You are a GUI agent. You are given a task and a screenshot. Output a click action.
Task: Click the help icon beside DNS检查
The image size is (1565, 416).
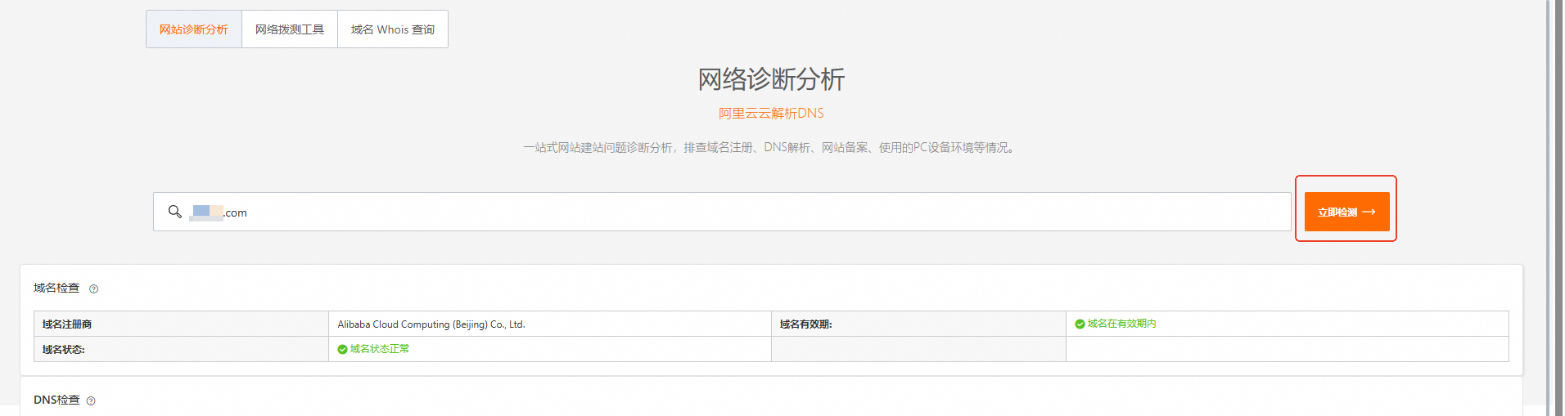[x=91, y=400]
